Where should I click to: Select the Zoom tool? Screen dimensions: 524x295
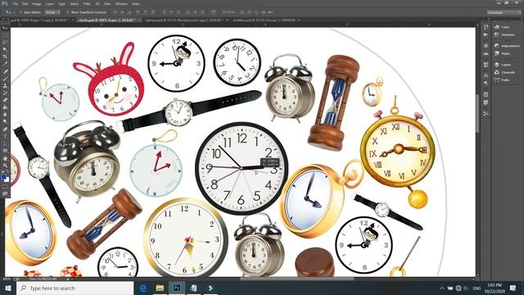tap(5, 165)
